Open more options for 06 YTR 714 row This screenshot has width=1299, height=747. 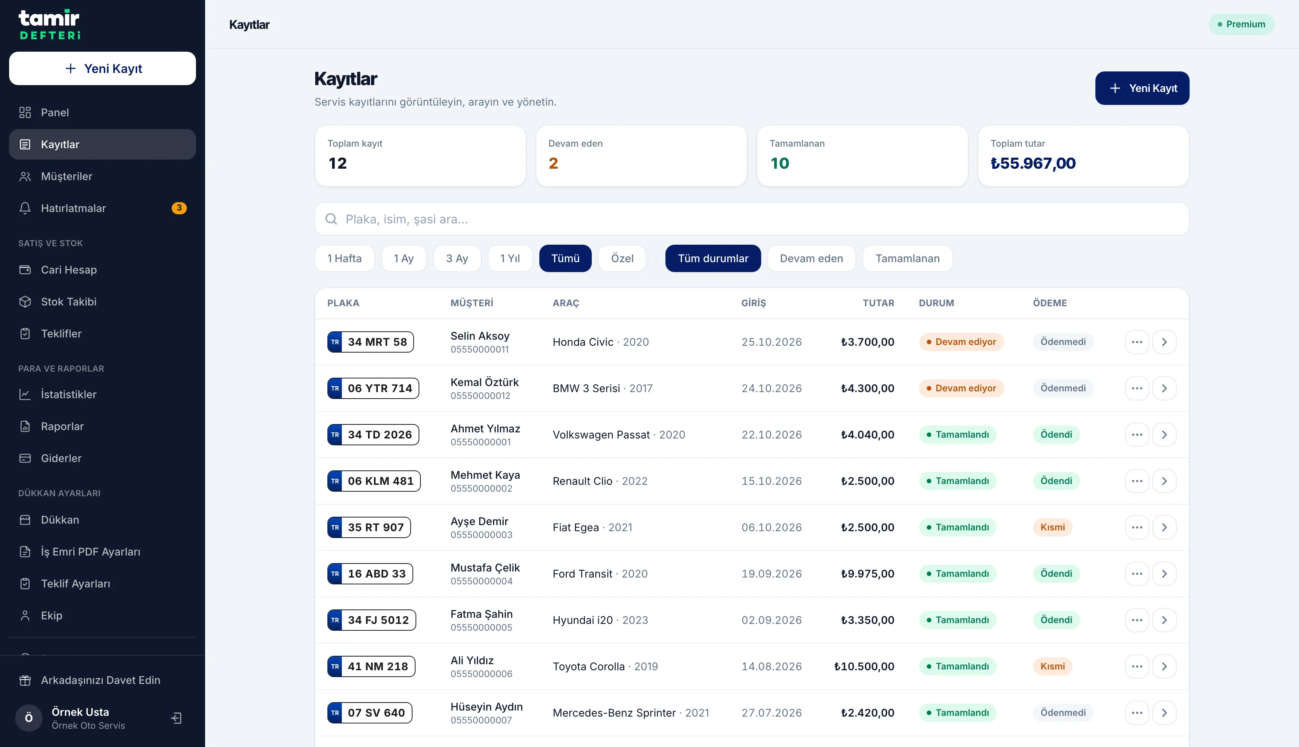1137,388
